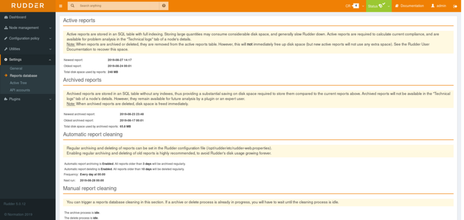This screenshot has height=220, width=464.
Task: Click oldest report date '2019-08-24 00:01'
Action: pyautogui.click(x=119, y=66)
